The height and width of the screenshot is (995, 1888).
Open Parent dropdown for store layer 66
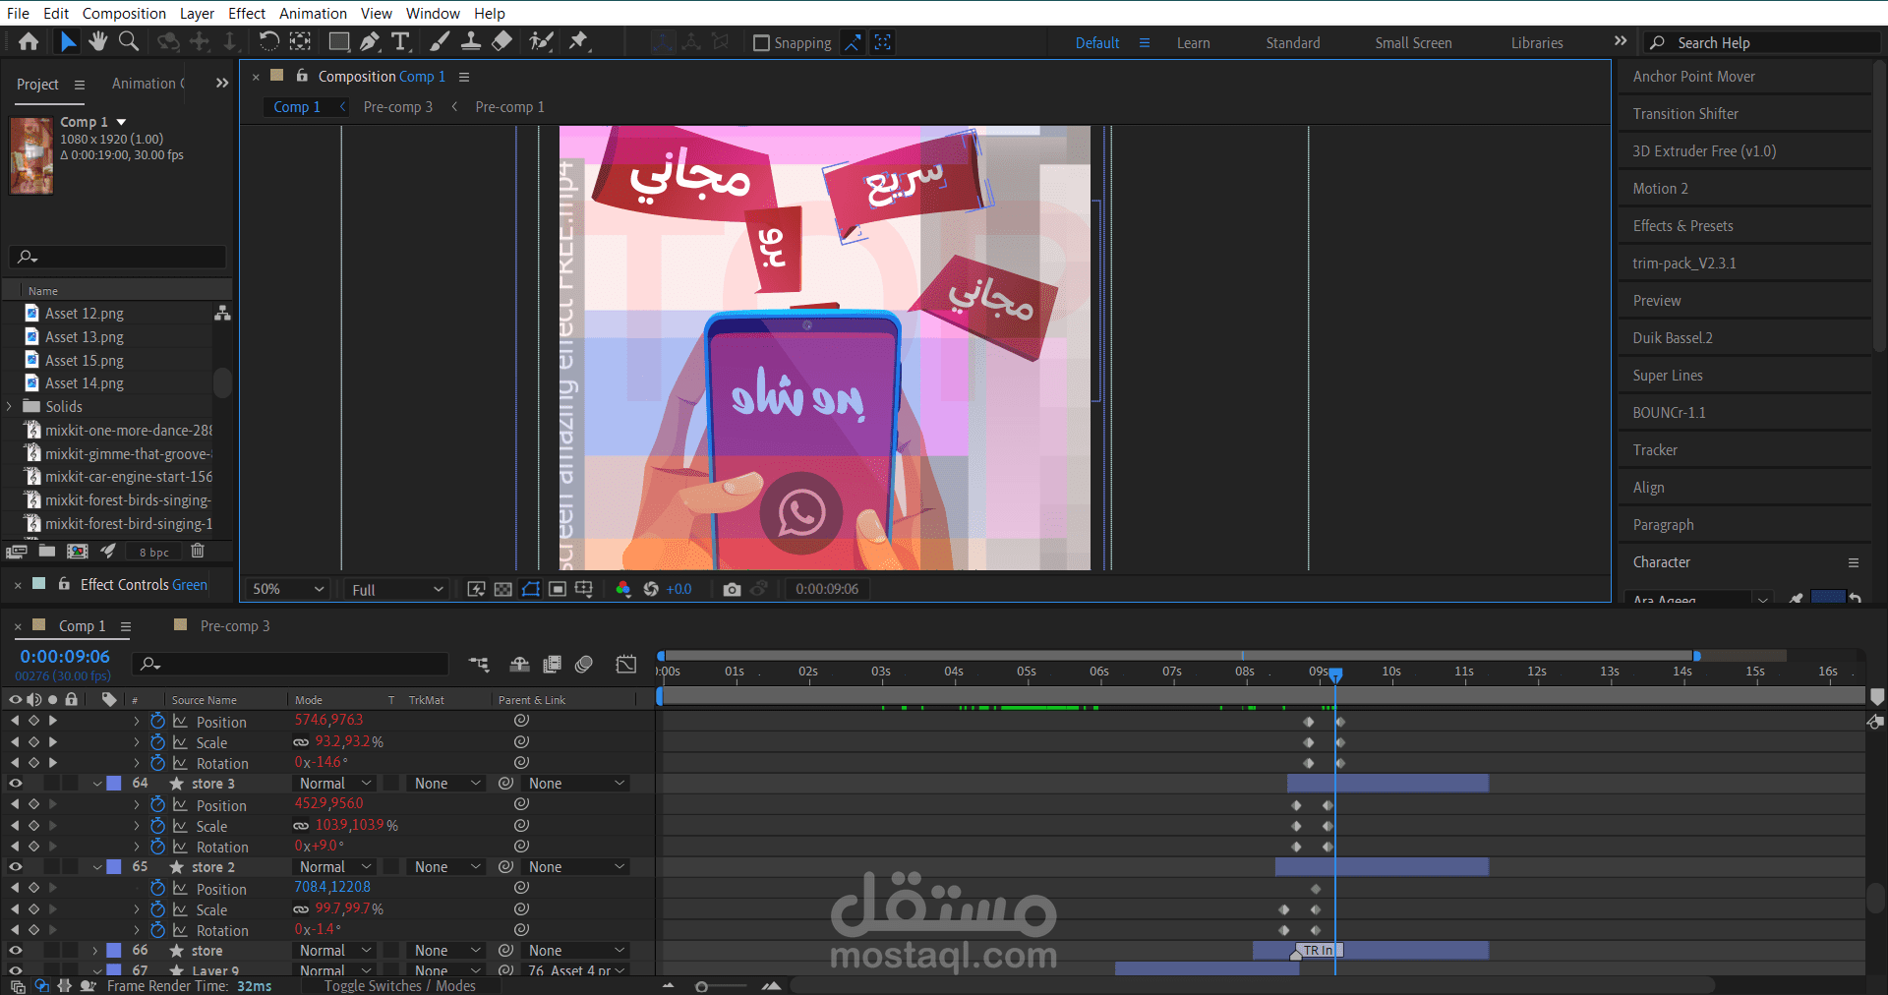pos(576,951)
